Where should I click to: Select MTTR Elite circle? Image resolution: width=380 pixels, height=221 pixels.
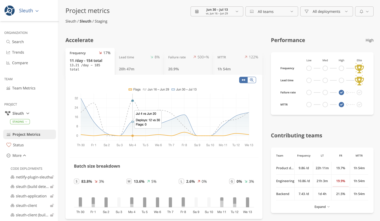pos(359,105)
